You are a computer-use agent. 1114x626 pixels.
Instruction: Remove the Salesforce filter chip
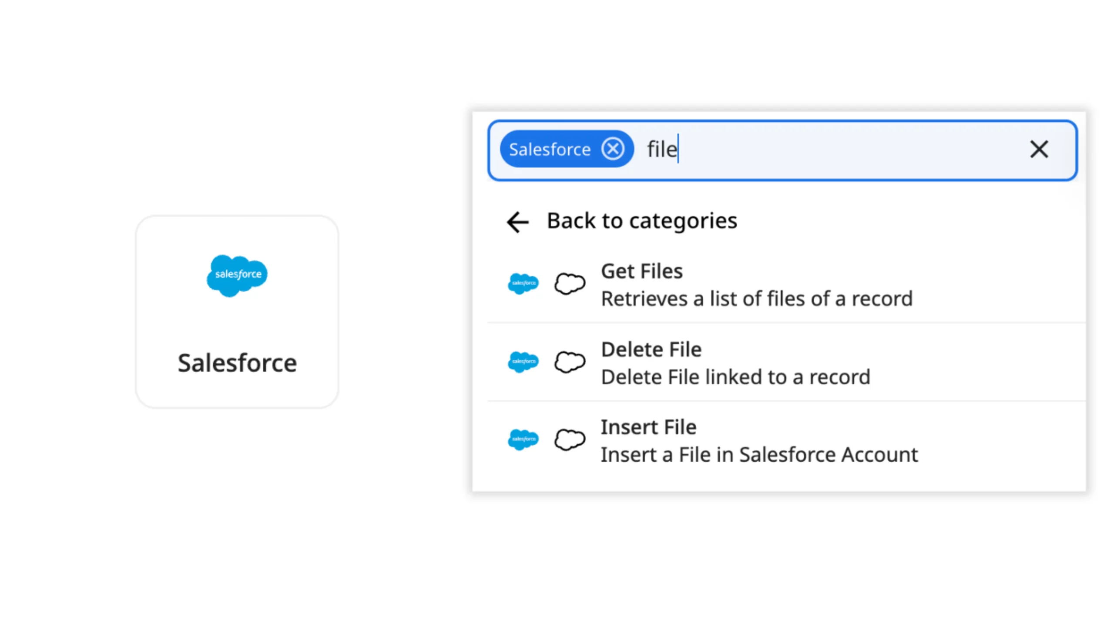(612, 149)
